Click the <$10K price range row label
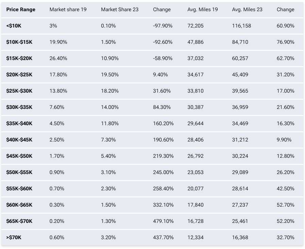The image size is (305, 249). point(14,26)
